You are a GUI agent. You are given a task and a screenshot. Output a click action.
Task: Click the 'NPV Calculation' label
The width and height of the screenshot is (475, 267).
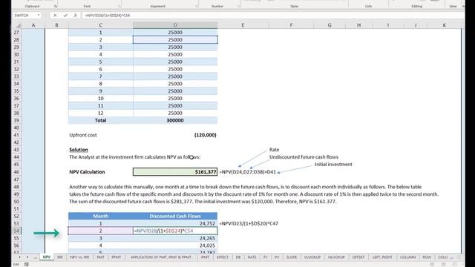point(87,172)
